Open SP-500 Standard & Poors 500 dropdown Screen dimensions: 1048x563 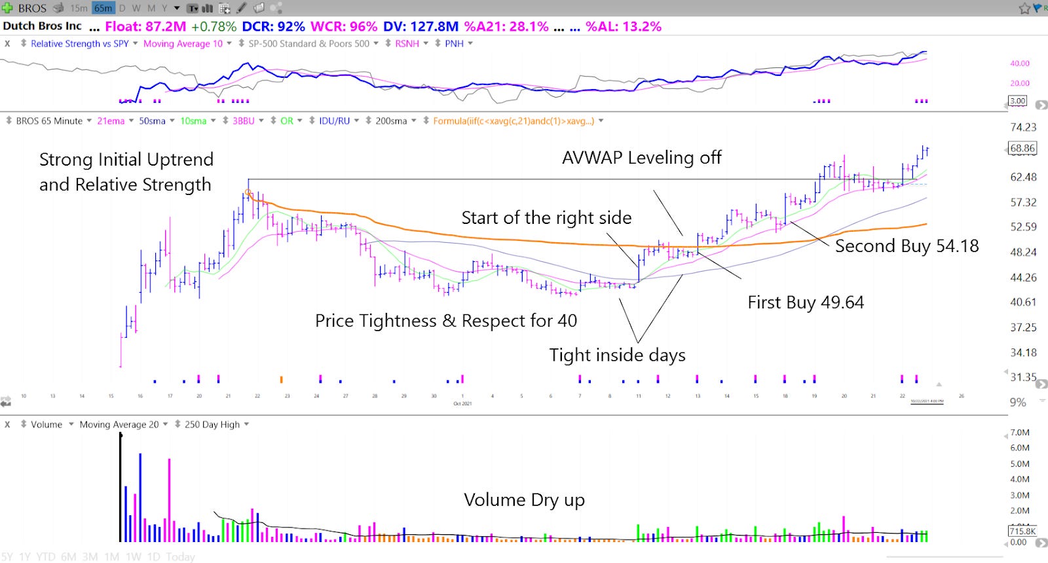(375, 43)
